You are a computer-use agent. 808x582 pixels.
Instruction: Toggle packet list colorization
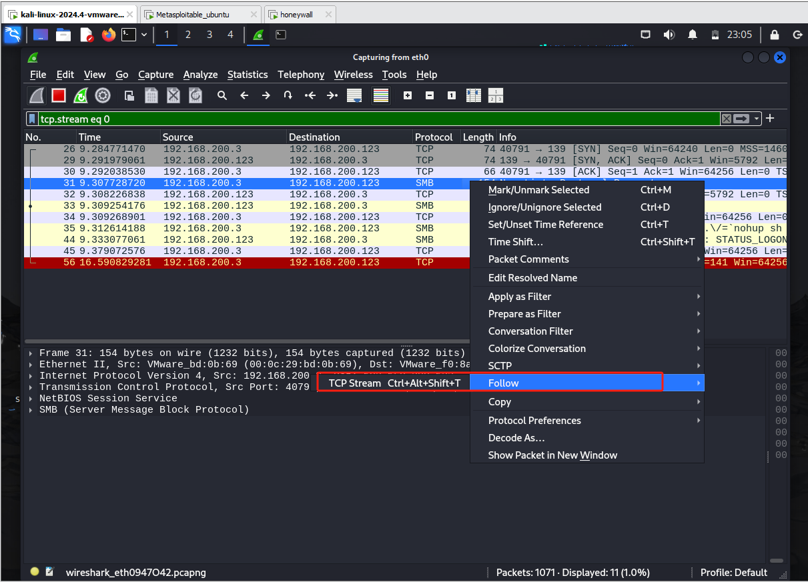point(381,95)
